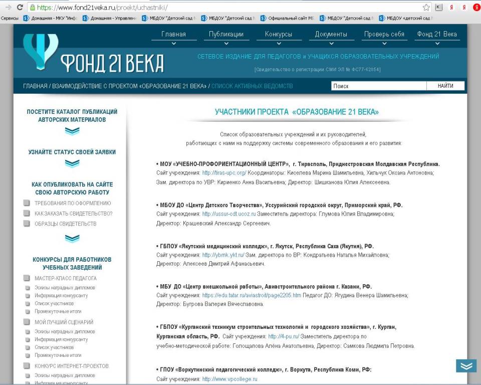Open Образцы свидетельств in the sidebar

tap(65, 224)
